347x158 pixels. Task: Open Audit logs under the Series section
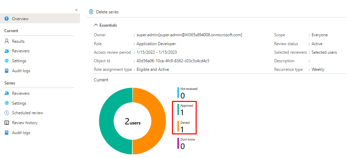(21, 133)
